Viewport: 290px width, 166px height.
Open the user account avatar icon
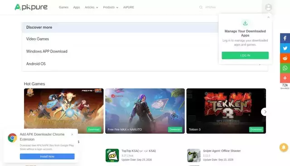tap(268, 7)
